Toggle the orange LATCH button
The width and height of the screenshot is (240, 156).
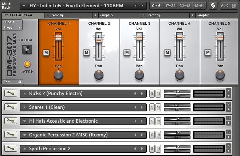[x=27, y=64]
